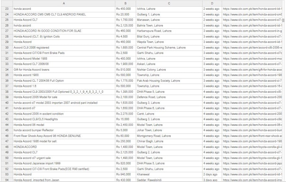Click location cell 'Harbanspura Road, Lahore'

pos(169,31)
